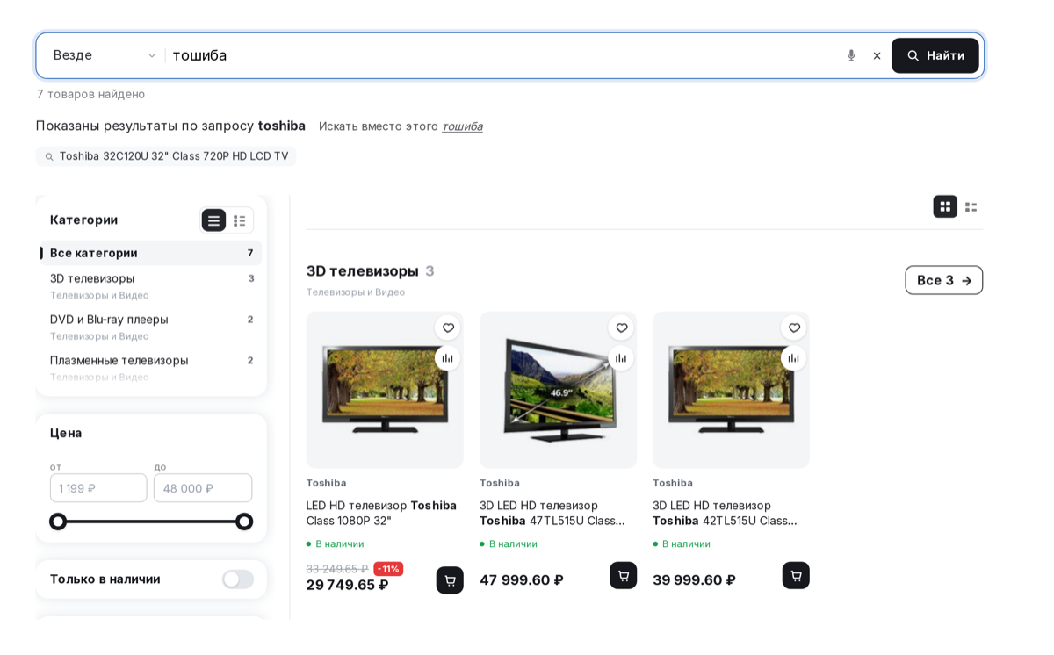
Task: Switch products to grid view
Action: tap(945, 206)
